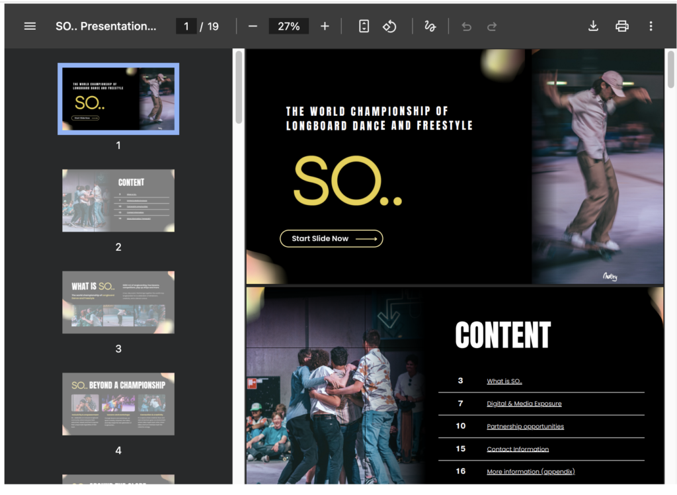Click the fit to page icon
677x495 pixels.
(x=364, y=26)
